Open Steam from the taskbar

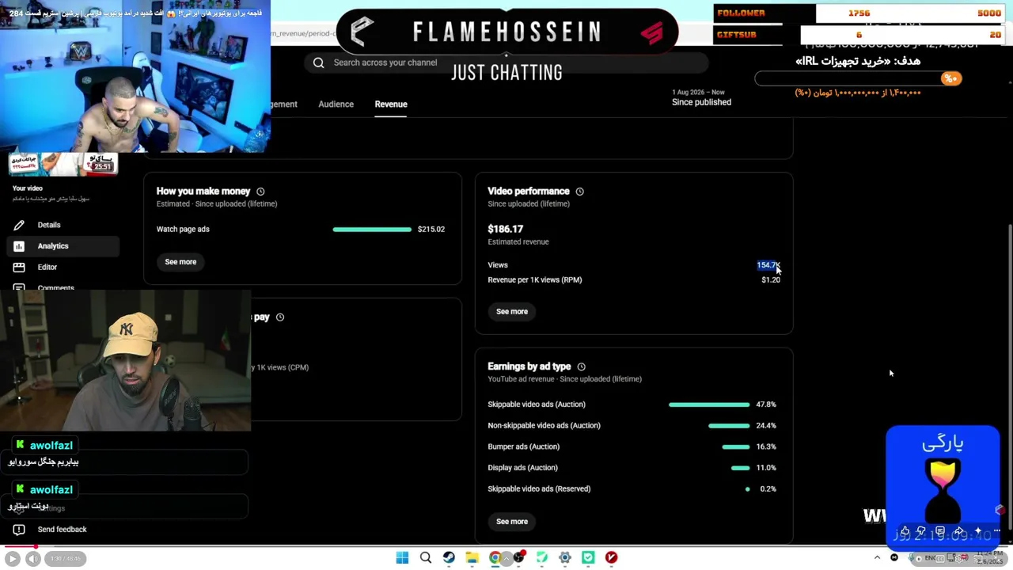(449, 558)
